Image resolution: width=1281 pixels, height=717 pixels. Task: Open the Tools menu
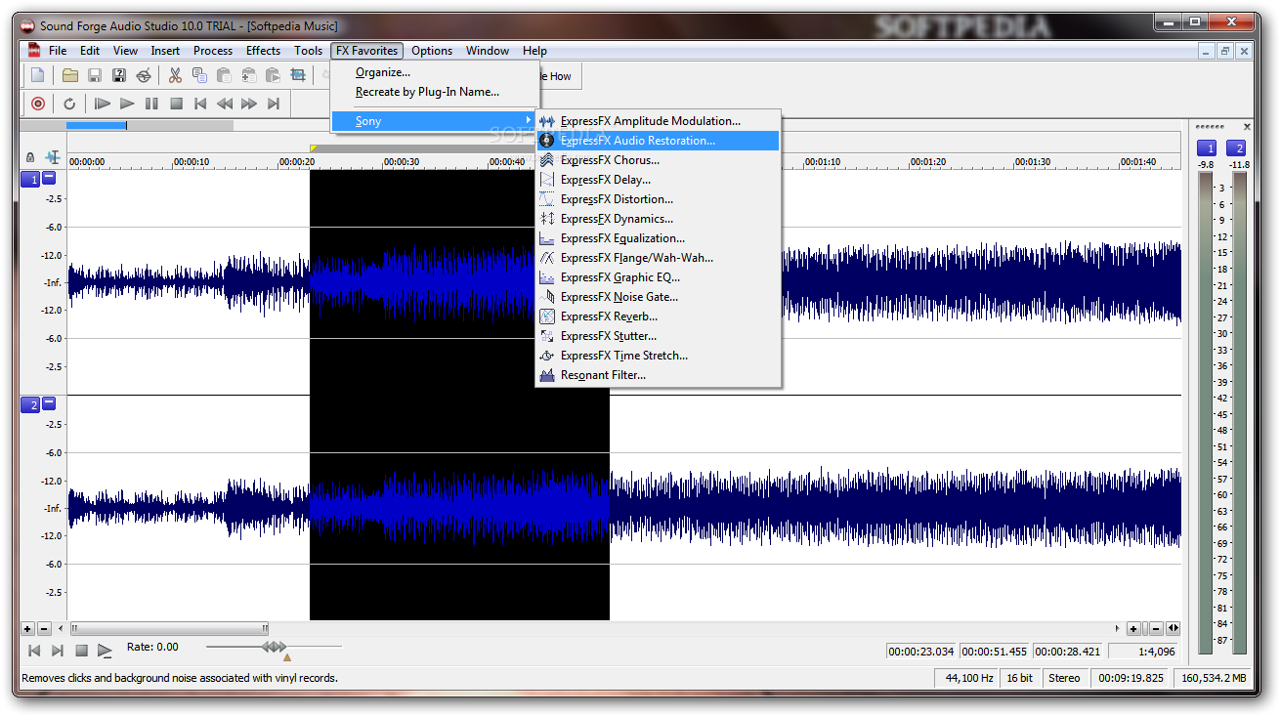[308, 51]
